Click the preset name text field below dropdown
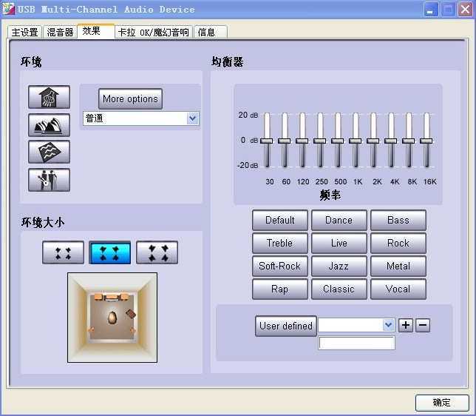This screenshot has width=476, height=416. click(x=356, y=343)
